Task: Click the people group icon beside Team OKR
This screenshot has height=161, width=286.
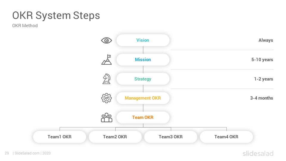Action: tap(107, 117)
